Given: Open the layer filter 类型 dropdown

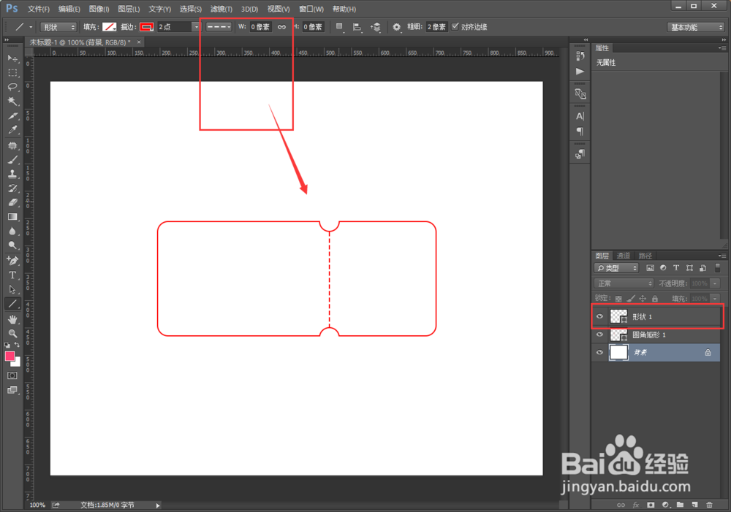Looking at the screenshot, I should (616, 268).
